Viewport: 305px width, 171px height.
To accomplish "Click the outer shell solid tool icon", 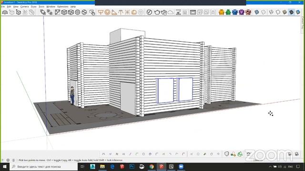I will pyautogui.click(x=43, y=12).
